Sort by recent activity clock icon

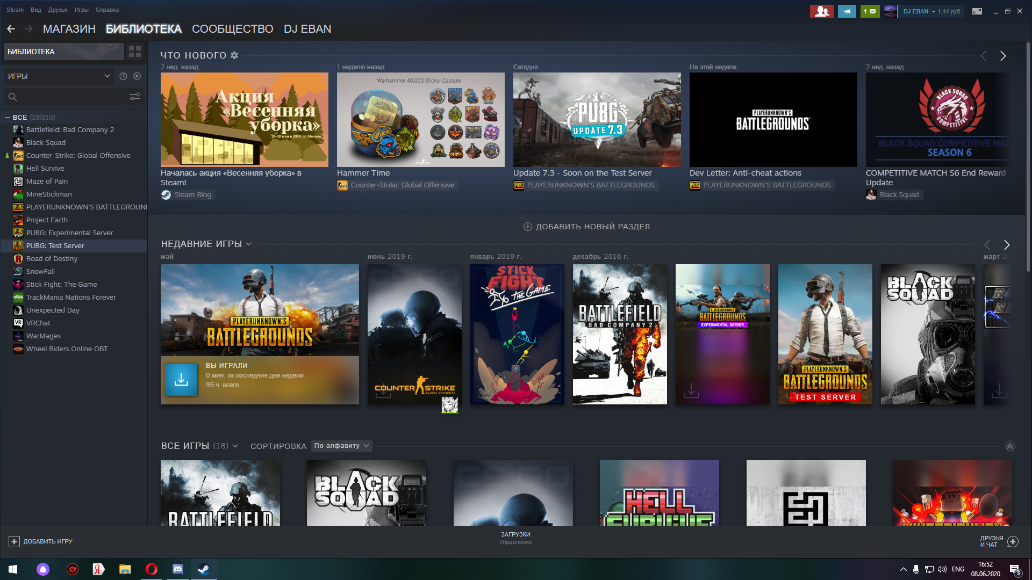click(x=123, y=76)
